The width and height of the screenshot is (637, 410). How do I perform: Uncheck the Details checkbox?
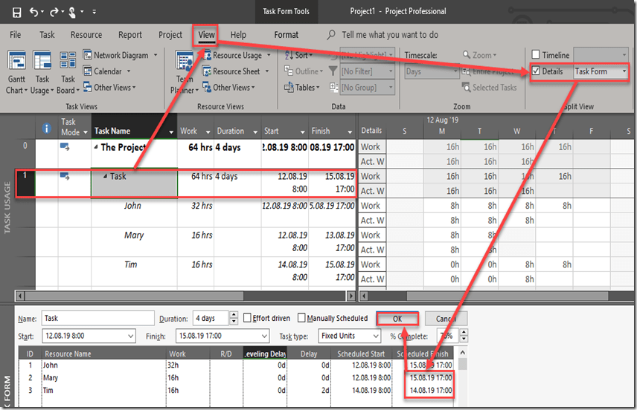pyautogui.click(x=536, y=71)
